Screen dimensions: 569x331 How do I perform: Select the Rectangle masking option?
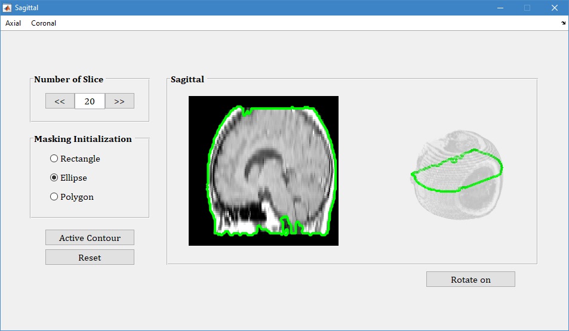(54, 159)
